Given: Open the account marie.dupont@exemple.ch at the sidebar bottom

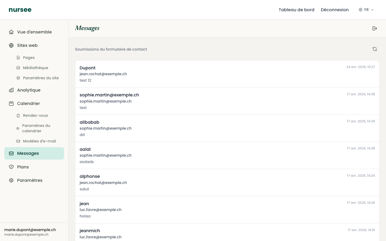Looking at the screenshot, I should (x=34, y=232).
